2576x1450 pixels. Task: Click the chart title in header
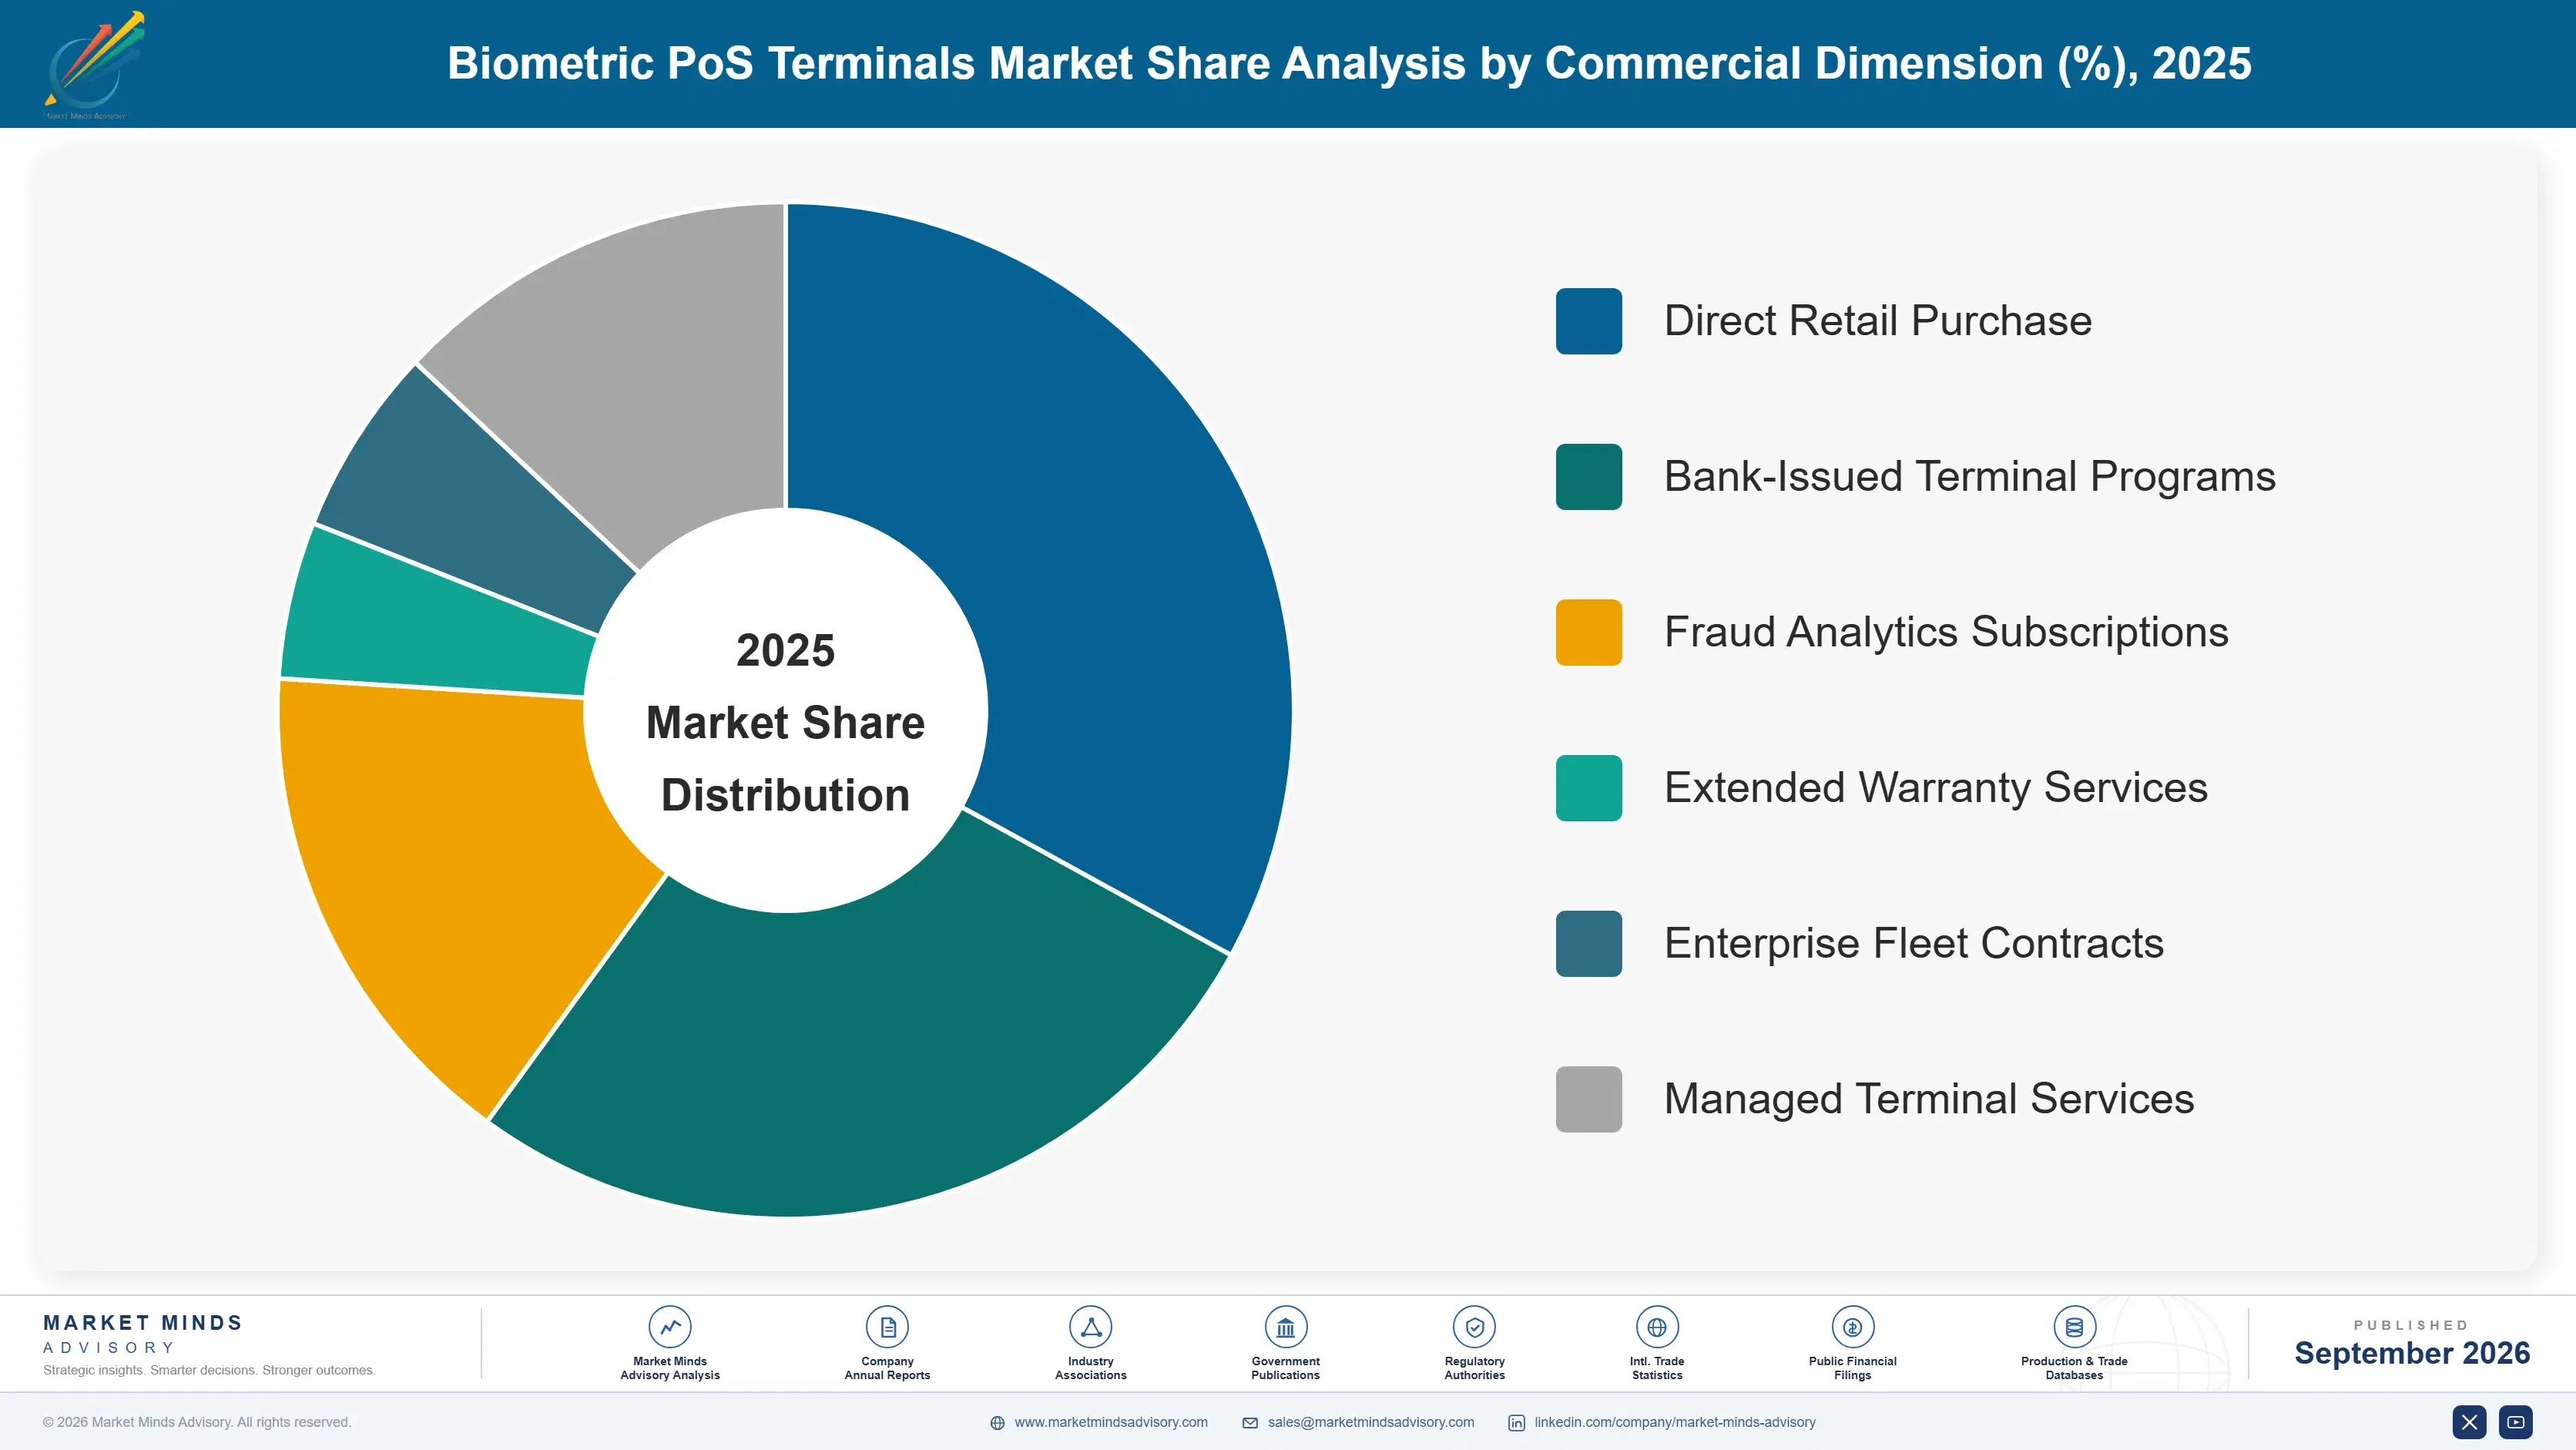[1349, 63]
